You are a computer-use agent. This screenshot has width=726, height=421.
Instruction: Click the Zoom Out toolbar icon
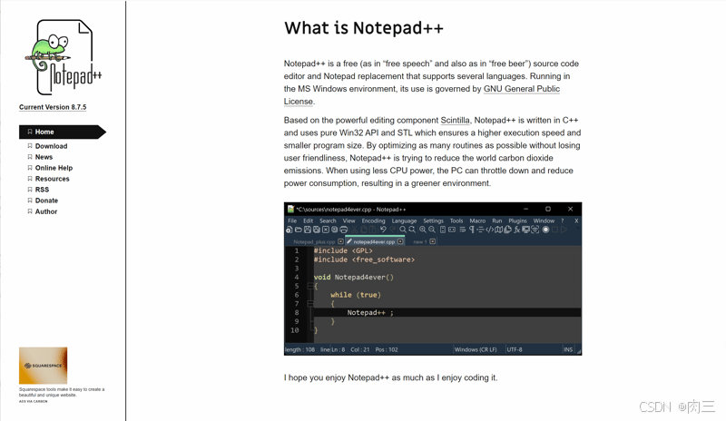(432, 230)
